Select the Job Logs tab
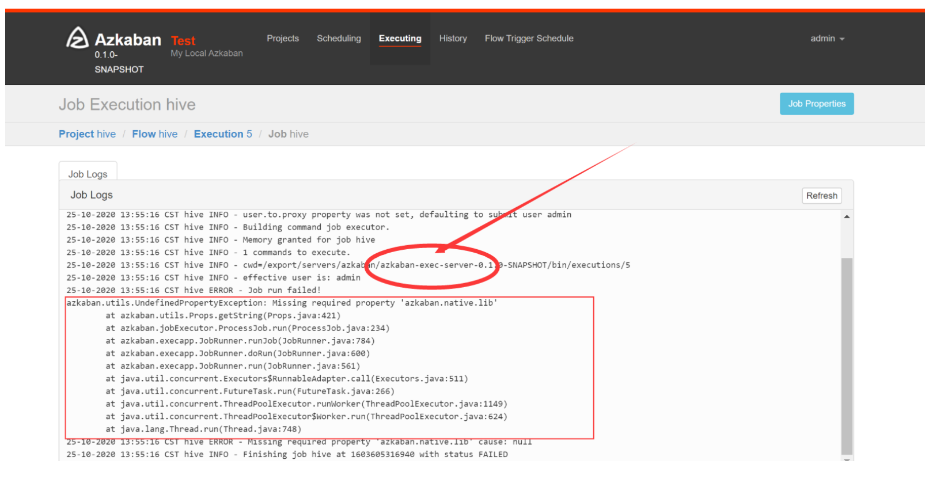Image resolution: width=925 pixels, height=495 pixels. tap(88, 174)
